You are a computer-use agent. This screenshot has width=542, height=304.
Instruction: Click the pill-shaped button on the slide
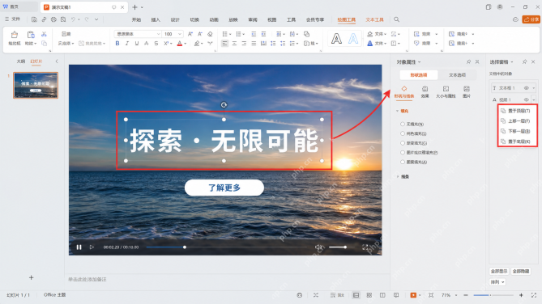[x=224, y=188]
